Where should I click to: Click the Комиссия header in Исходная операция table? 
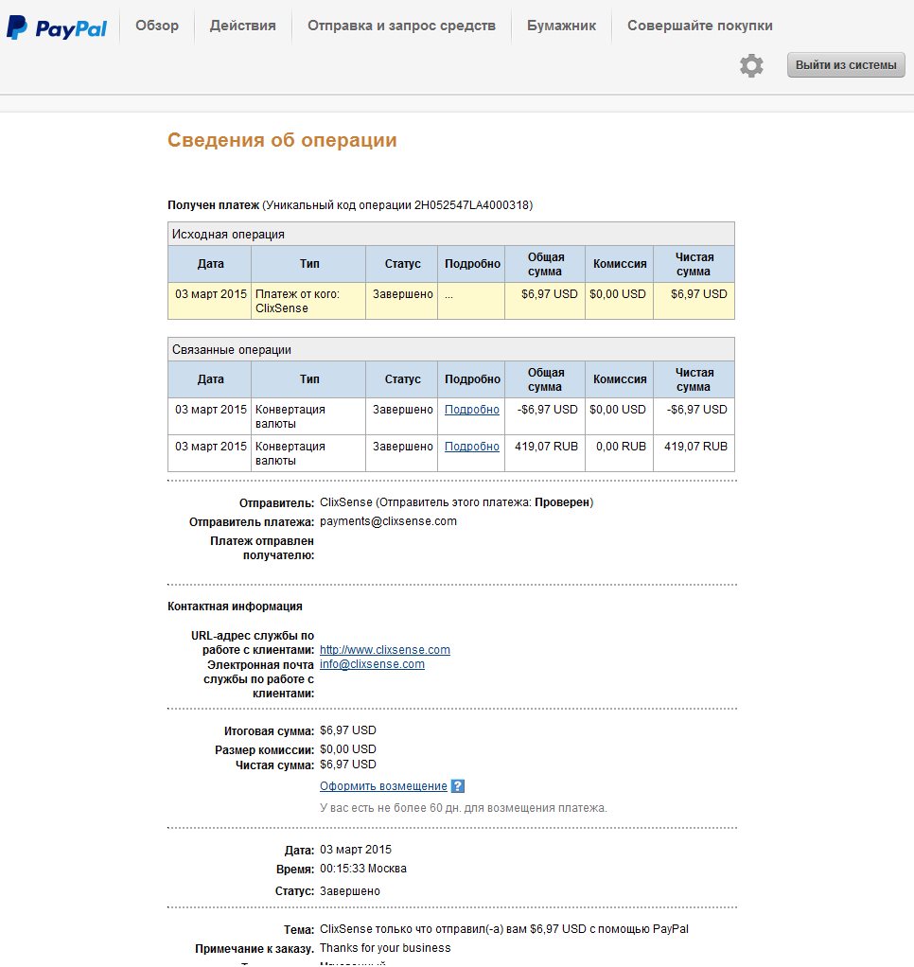619,264
